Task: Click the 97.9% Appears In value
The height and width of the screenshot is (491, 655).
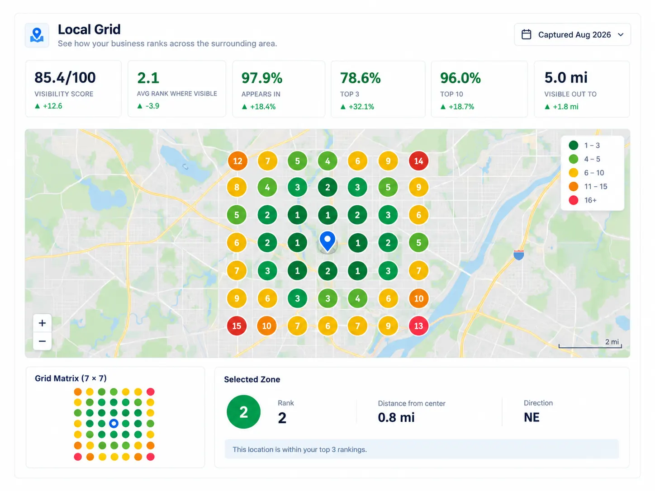Action: click(x=262, y=78)
